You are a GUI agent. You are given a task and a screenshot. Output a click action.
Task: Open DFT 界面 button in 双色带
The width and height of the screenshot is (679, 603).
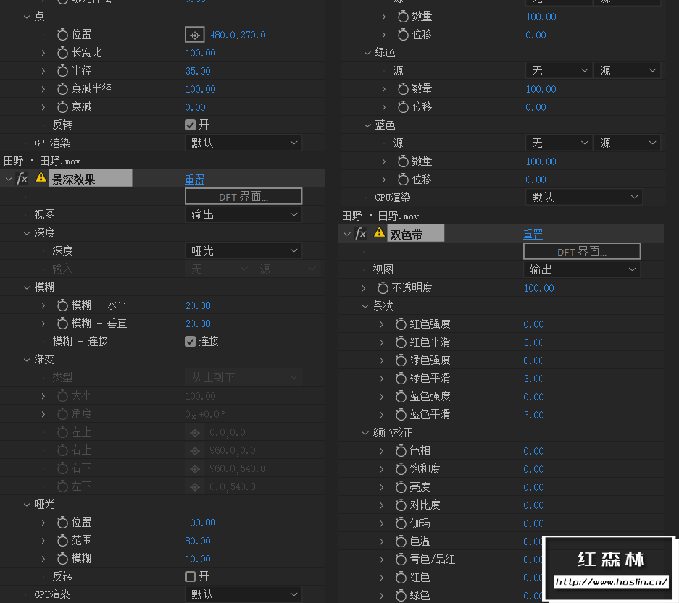pyautogui.click(x=582, y=251)
